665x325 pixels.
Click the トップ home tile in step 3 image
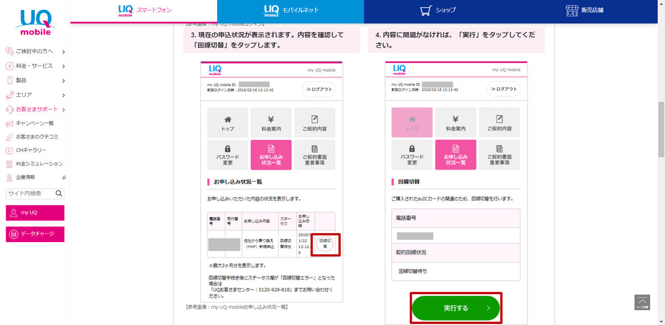point(227,122)
